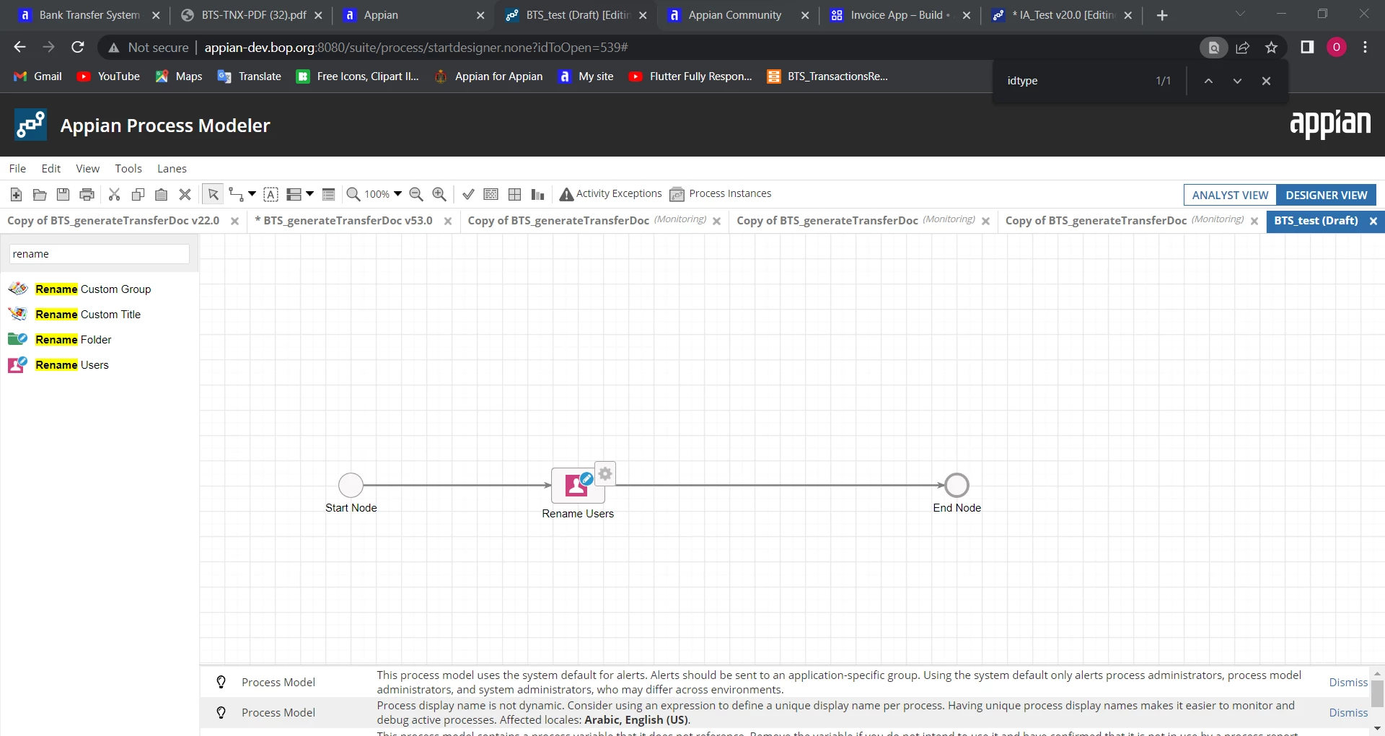Open the connector tool dropdown arrow

(252, 193)
